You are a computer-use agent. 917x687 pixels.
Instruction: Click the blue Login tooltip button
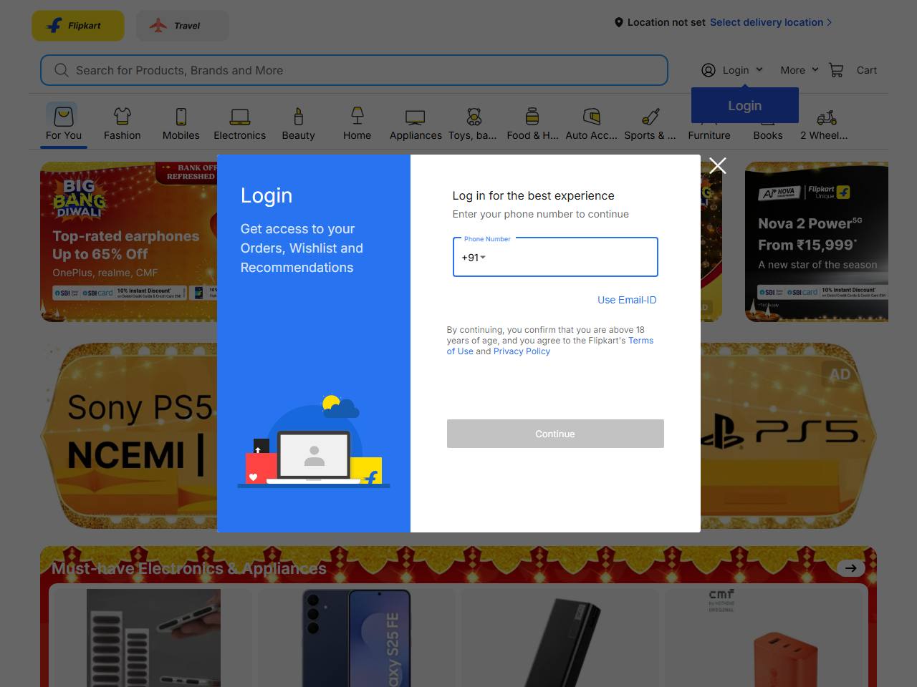pyautogui.click(x=745, y=105)
